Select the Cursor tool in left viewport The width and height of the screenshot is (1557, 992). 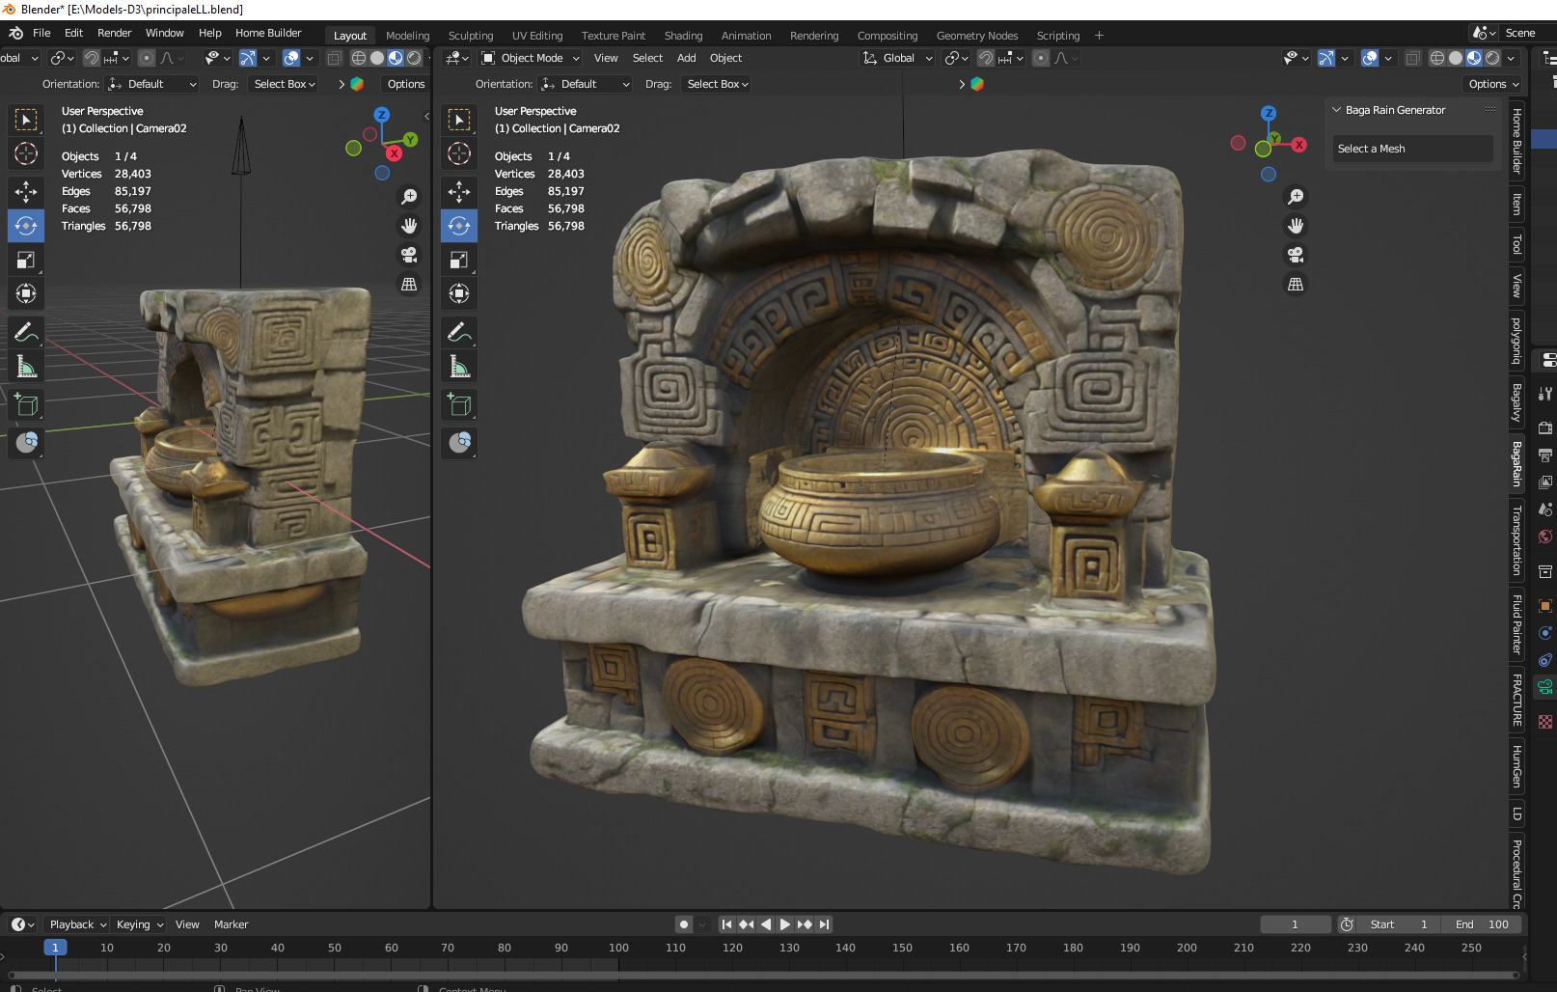(26, 153)
